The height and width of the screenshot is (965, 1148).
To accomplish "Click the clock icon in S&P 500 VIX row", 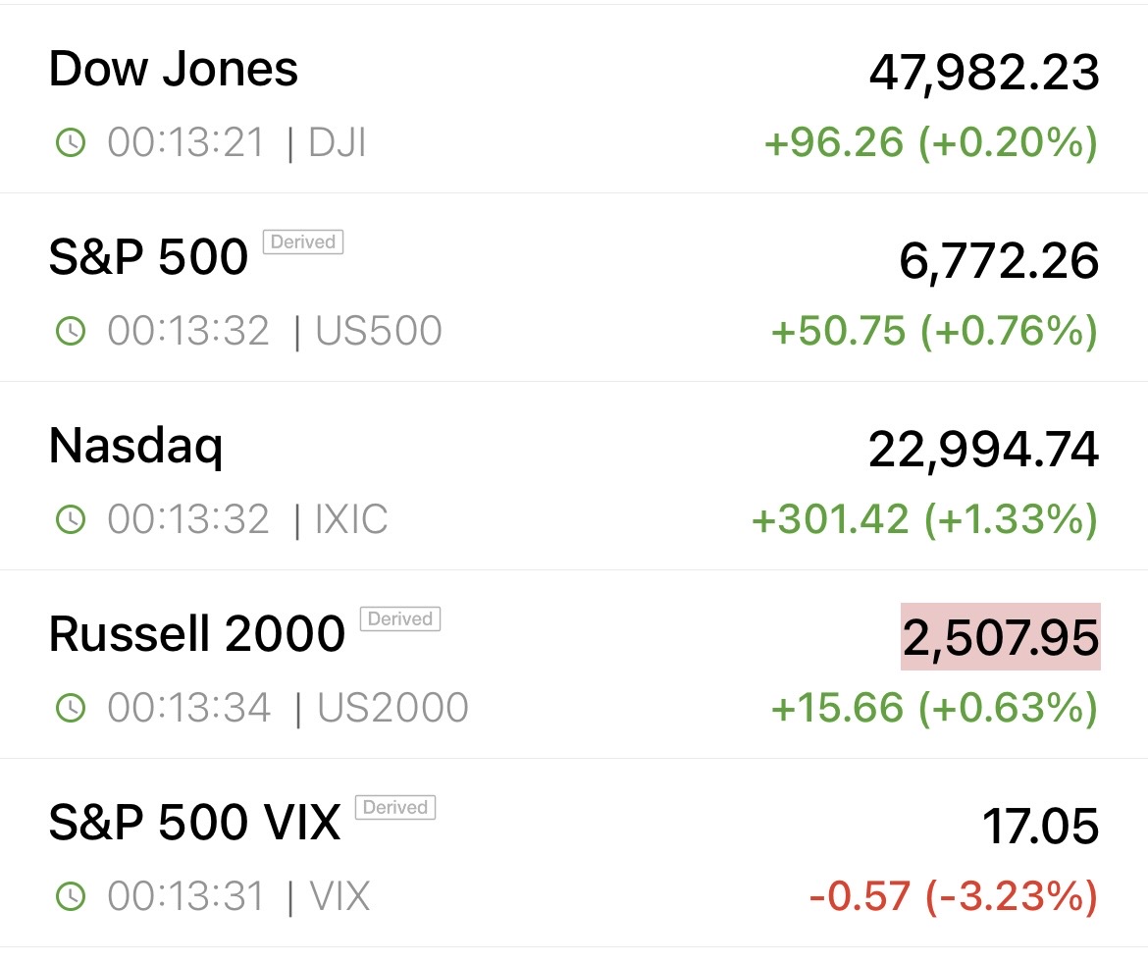I will [x=71, y=896].
